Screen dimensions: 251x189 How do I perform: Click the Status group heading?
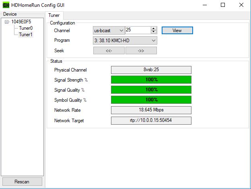[x=56, y=61]
